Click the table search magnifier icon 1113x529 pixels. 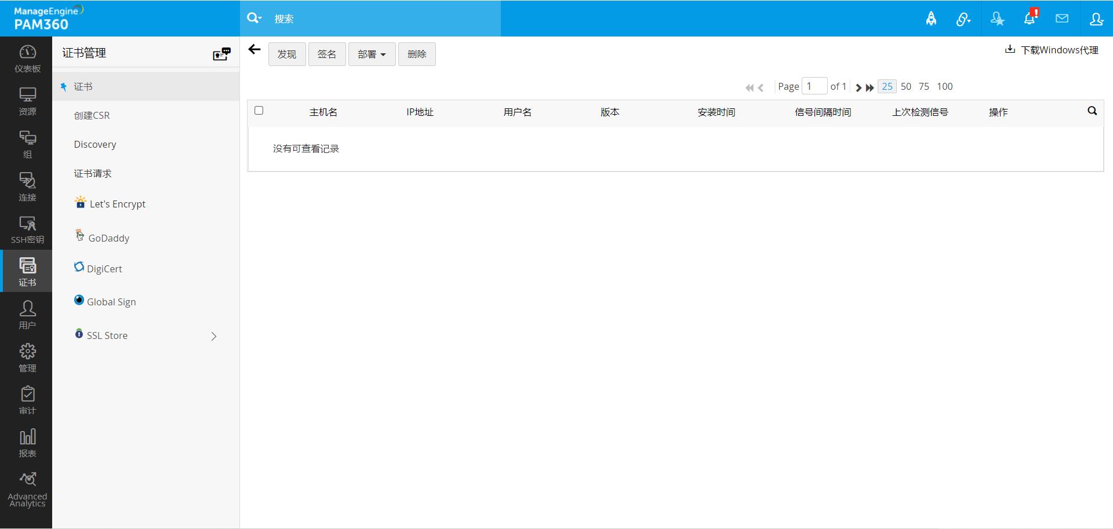[x=1092, y=111]
